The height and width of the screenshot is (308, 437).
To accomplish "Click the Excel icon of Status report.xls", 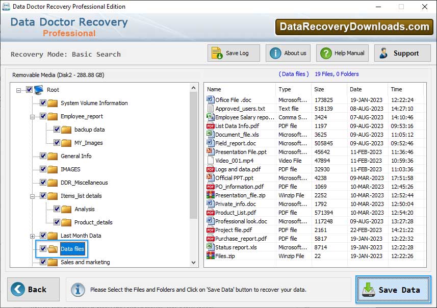I will pyautogui.click(x=210, y=247).
